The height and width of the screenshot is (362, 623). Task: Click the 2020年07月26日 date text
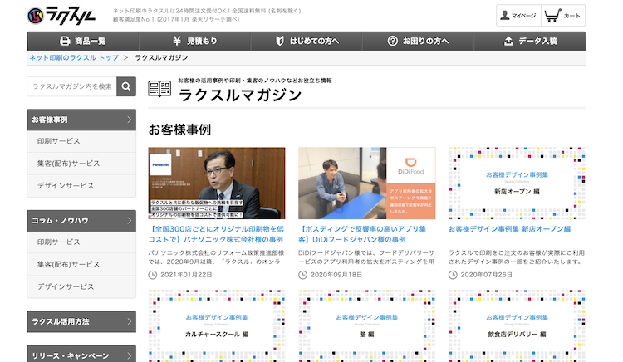[x=486, y=275]
